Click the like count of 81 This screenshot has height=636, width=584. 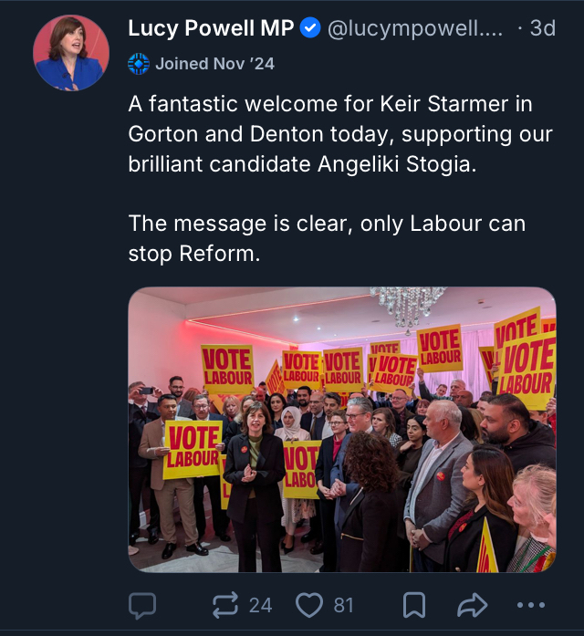(343, 605)
